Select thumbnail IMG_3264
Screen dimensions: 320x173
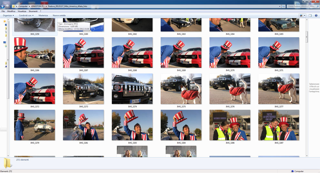[x=230, y=25]
